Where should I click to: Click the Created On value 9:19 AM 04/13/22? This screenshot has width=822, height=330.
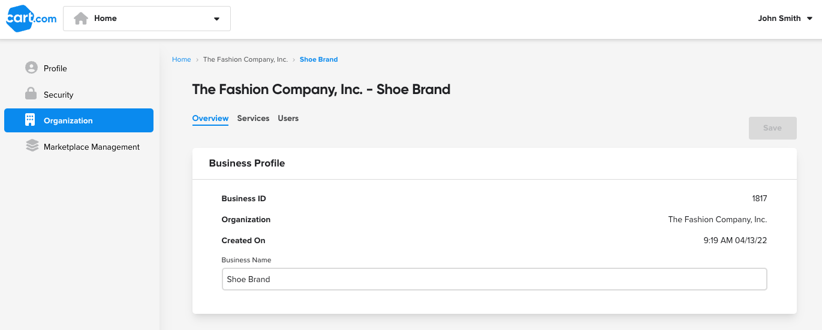735,241
